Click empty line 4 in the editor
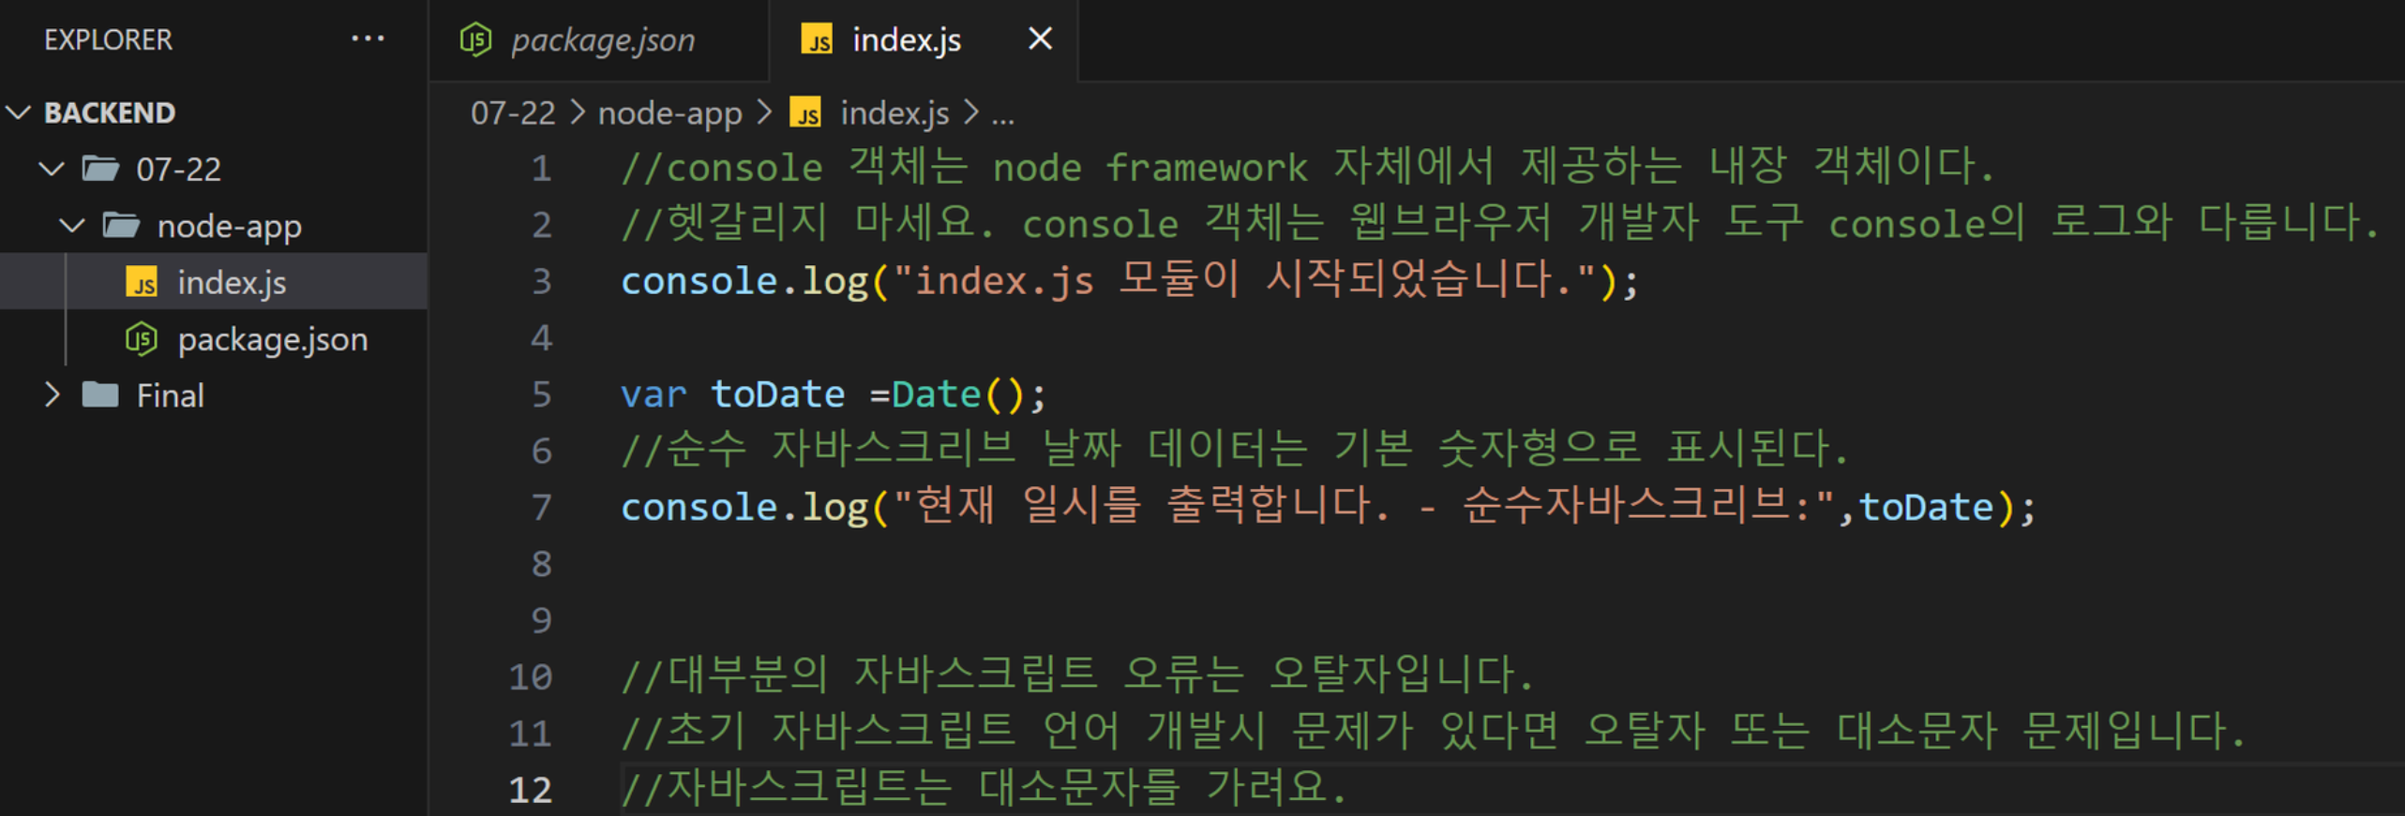Image resolution: width=2405 pixels, height=816 pixels. click(x=1510, y=338)
